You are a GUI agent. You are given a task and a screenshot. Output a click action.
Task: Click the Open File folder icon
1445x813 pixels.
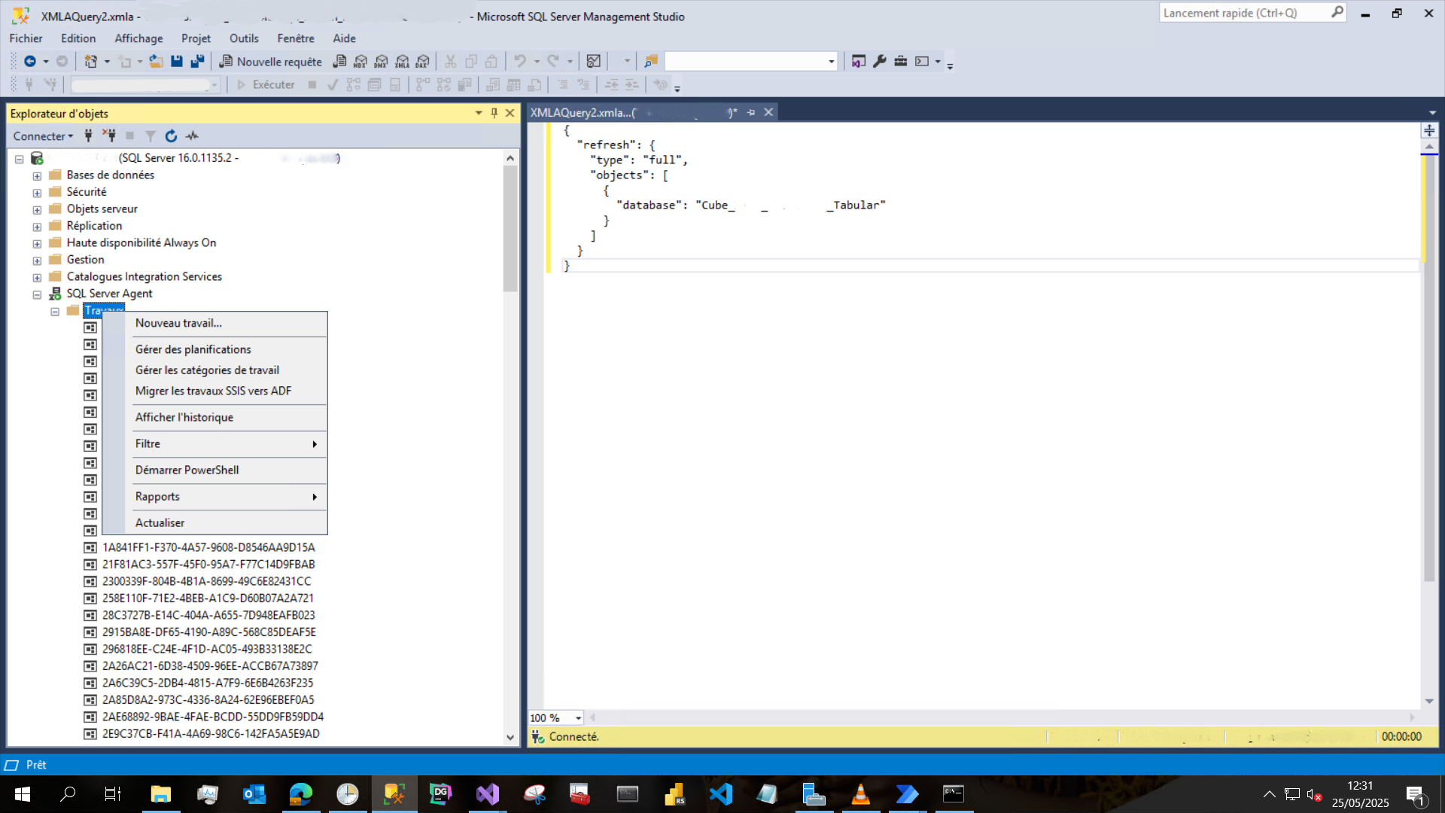[156, 62]
